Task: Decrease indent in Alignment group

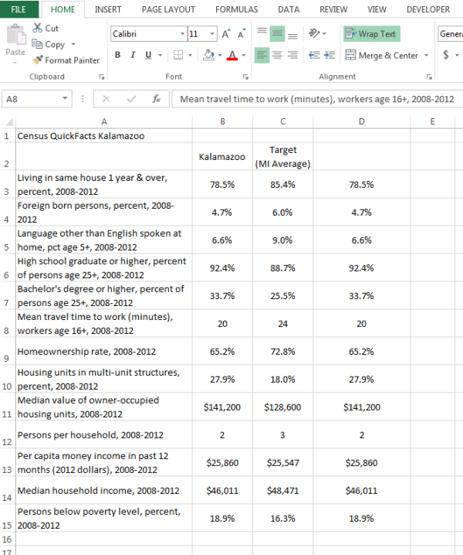Action: (314, 55)
